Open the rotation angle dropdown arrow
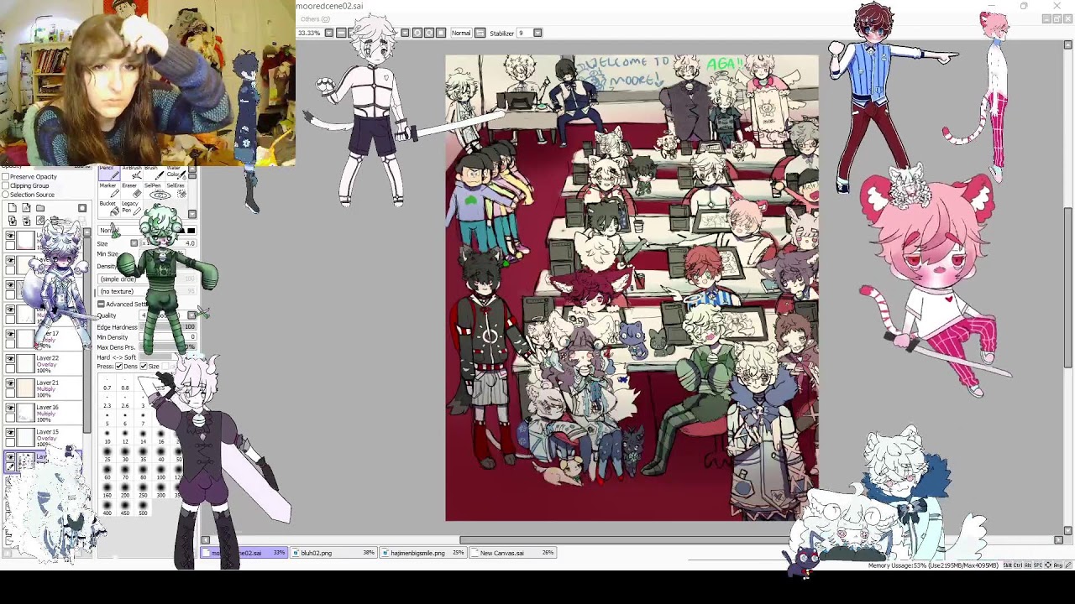This screenshot has height=604, width=1075. coord(405,33)
